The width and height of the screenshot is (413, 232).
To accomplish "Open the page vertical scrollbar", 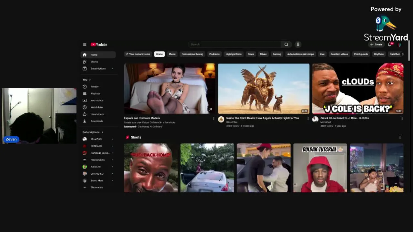I will pyautogui.click(x=409, y=50).
